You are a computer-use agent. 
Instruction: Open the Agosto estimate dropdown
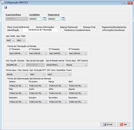coord(78,93)
